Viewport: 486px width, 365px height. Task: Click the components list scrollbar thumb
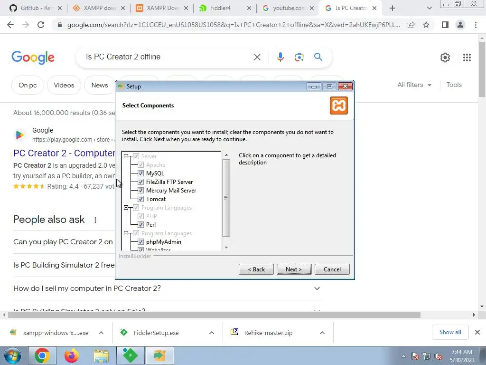[226, 198]
